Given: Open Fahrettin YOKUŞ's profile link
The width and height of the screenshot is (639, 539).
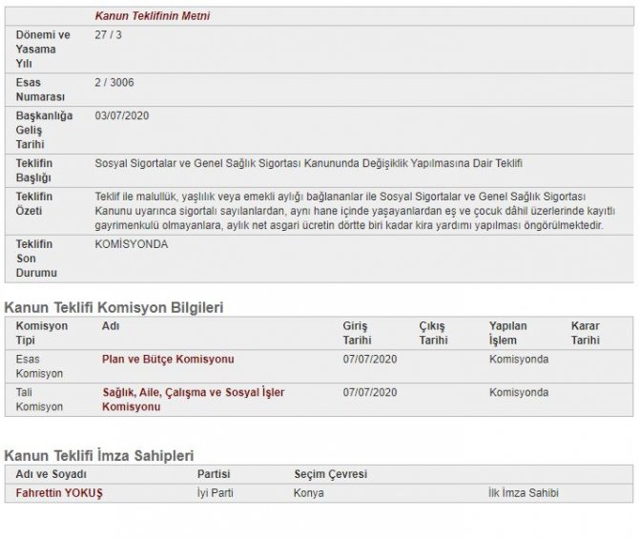Looking at the screenshot, I should pyautogui.click(x=59, y=493).
